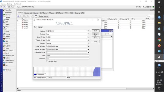Click the filter funnel icon in Interface List
The width and height of the screenshot is (164, 92).
pyautogui.click(x=36, y=16)
